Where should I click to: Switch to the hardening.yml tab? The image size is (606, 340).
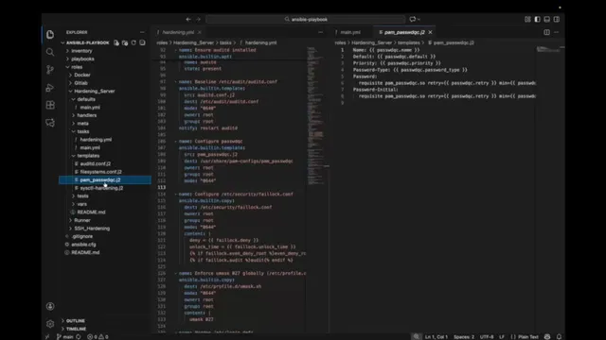tap(179, 32)
